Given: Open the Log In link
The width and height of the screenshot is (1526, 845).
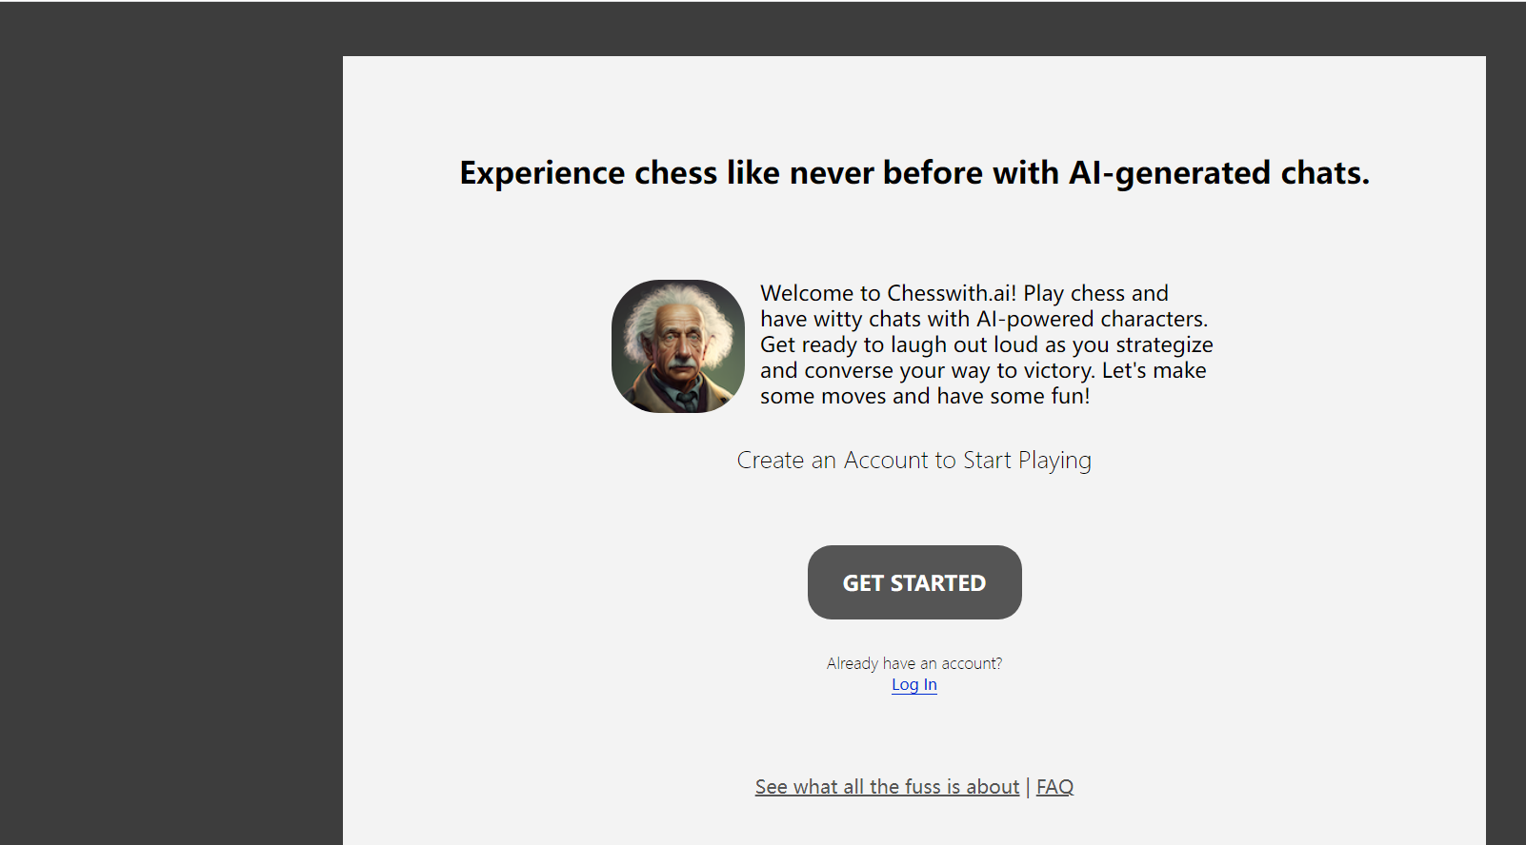Looking at the screenshot, I should pos(914,685).
